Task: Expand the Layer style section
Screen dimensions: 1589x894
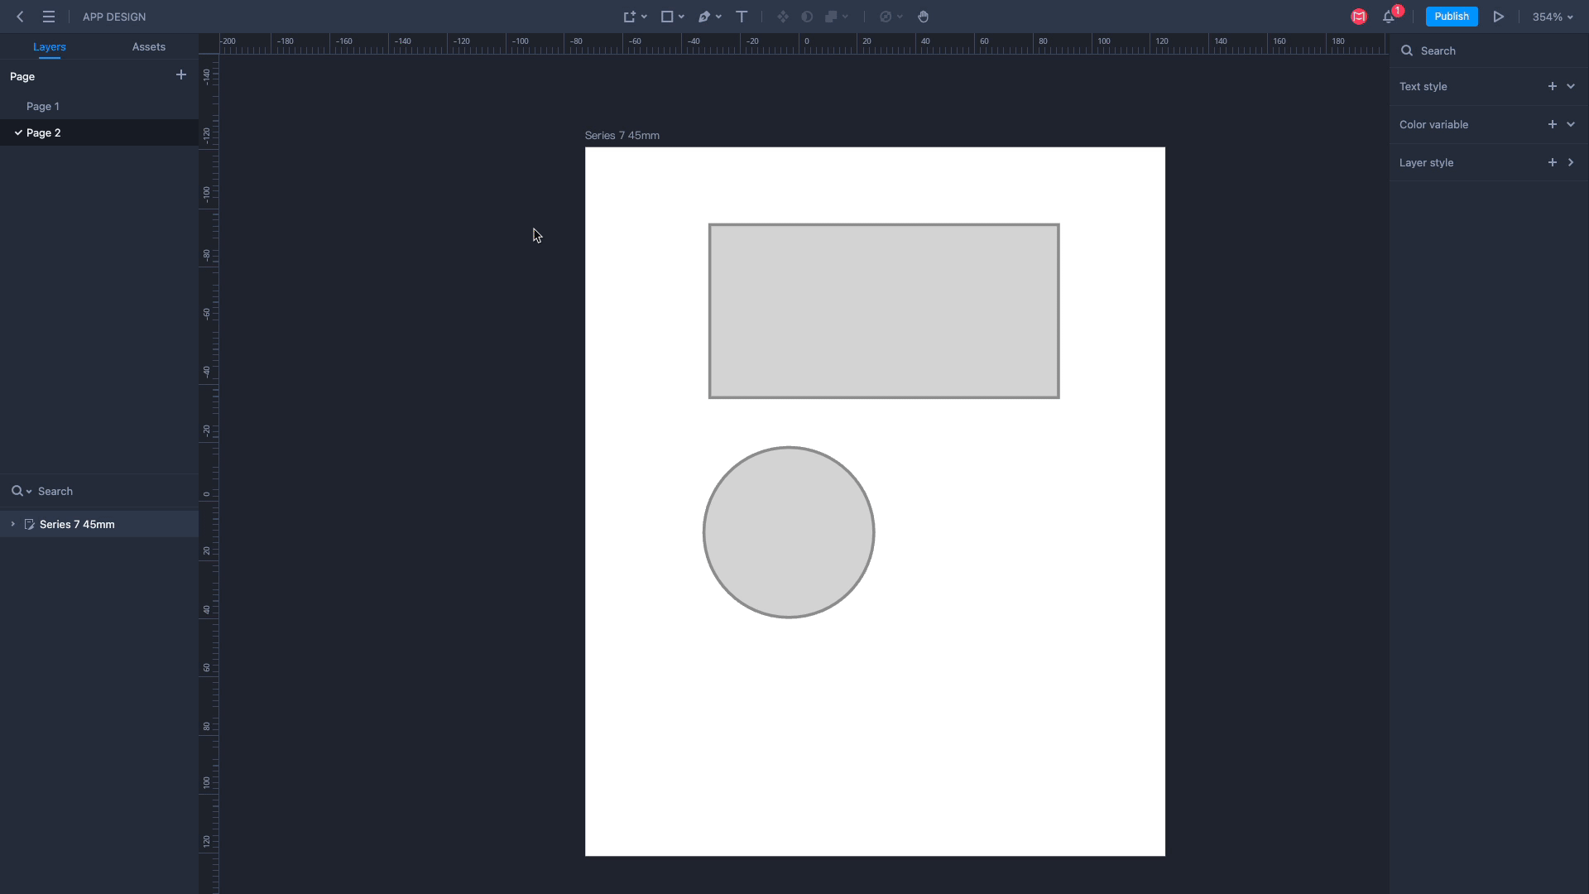Action: click(1571, 162)
